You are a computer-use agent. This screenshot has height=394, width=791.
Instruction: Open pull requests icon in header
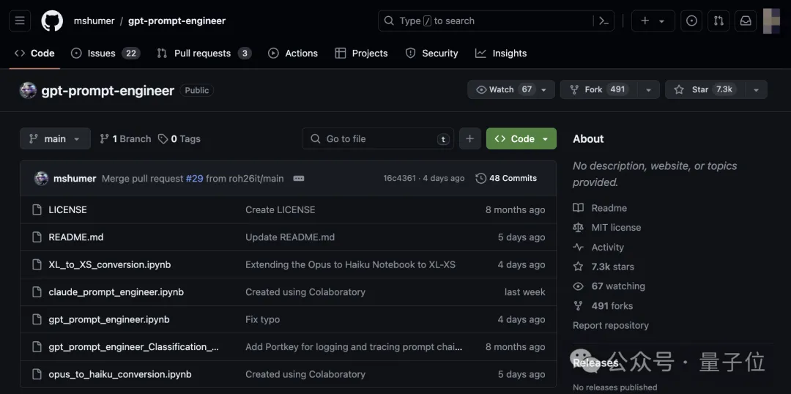point(719,21)
